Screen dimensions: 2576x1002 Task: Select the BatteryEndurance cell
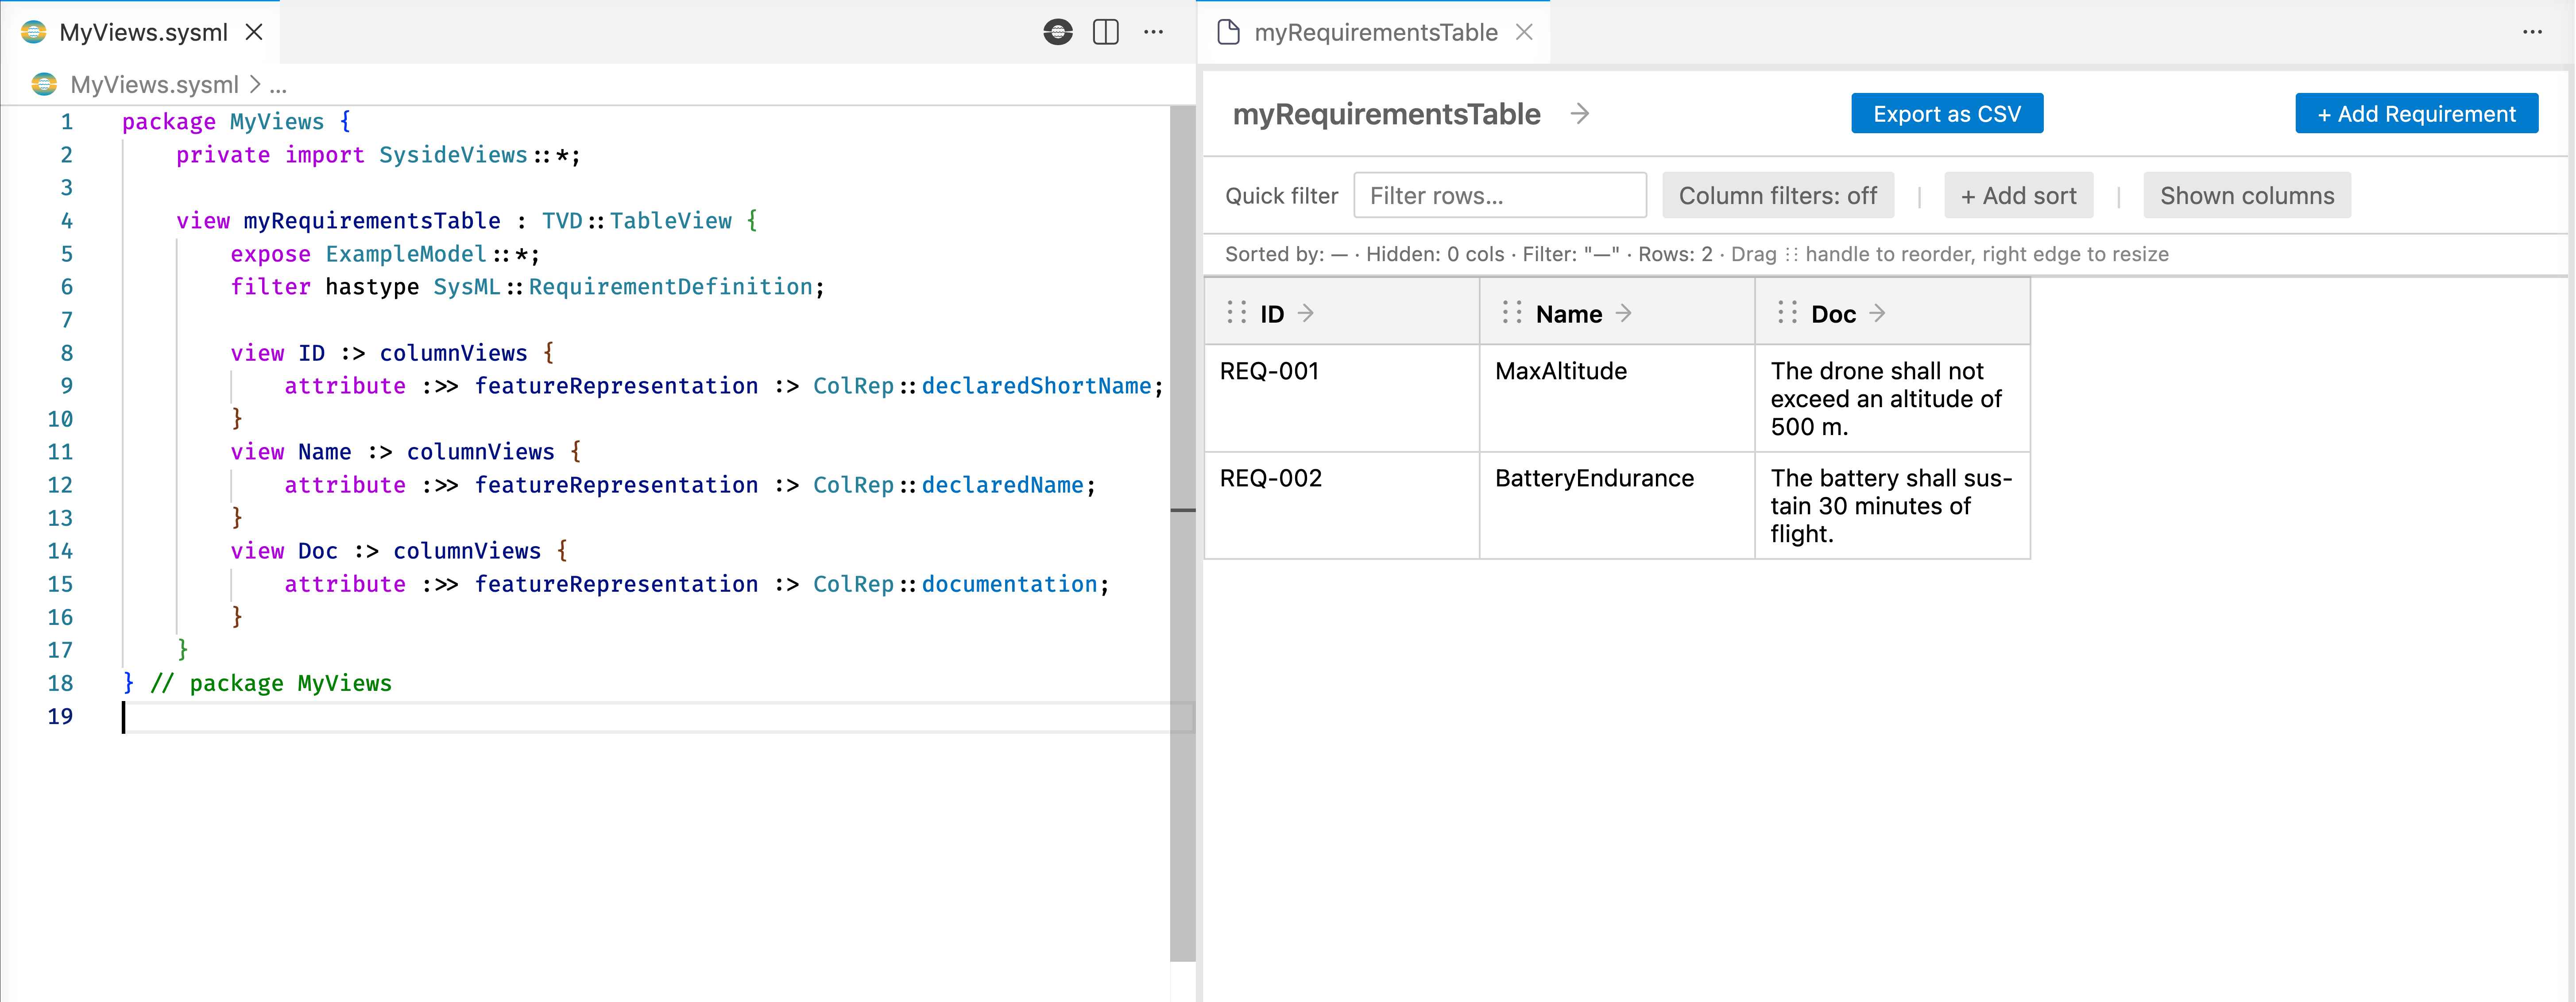click(x=1616, y=505)
